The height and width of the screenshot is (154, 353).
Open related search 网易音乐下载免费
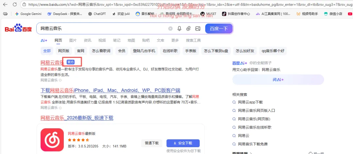pyautogui.click(x=253, y=144)
